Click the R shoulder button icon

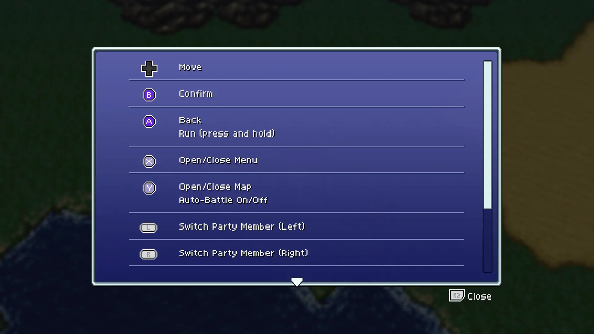point(148,254)
